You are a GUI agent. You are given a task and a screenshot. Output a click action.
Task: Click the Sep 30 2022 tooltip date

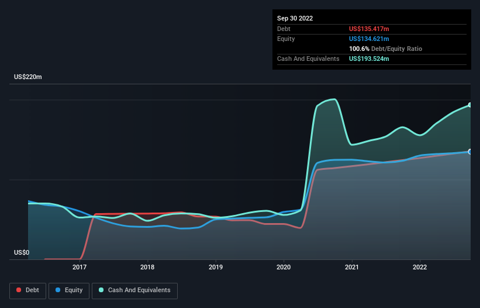pyautogui.click(x=295, y=18)
